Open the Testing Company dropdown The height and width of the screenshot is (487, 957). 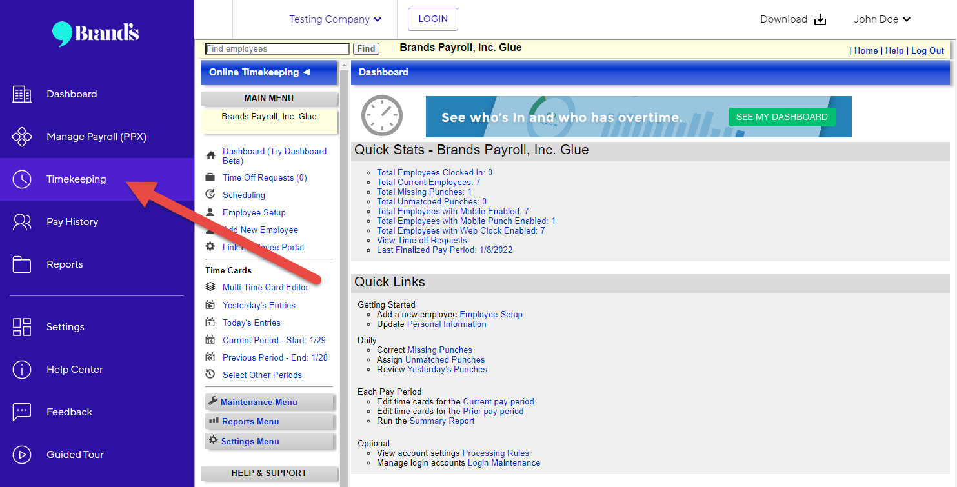click(x=336, y=19)
